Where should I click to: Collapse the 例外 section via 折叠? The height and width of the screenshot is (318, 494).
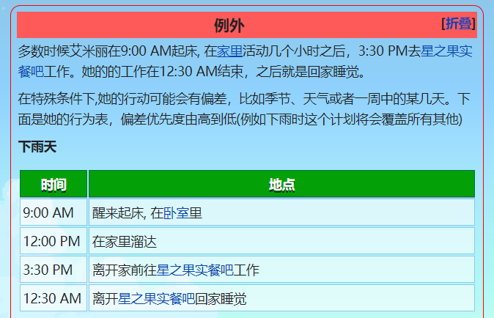tap(458, 23)
